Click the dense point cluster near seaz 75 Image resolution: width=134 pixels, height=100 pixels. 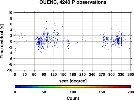39,42
